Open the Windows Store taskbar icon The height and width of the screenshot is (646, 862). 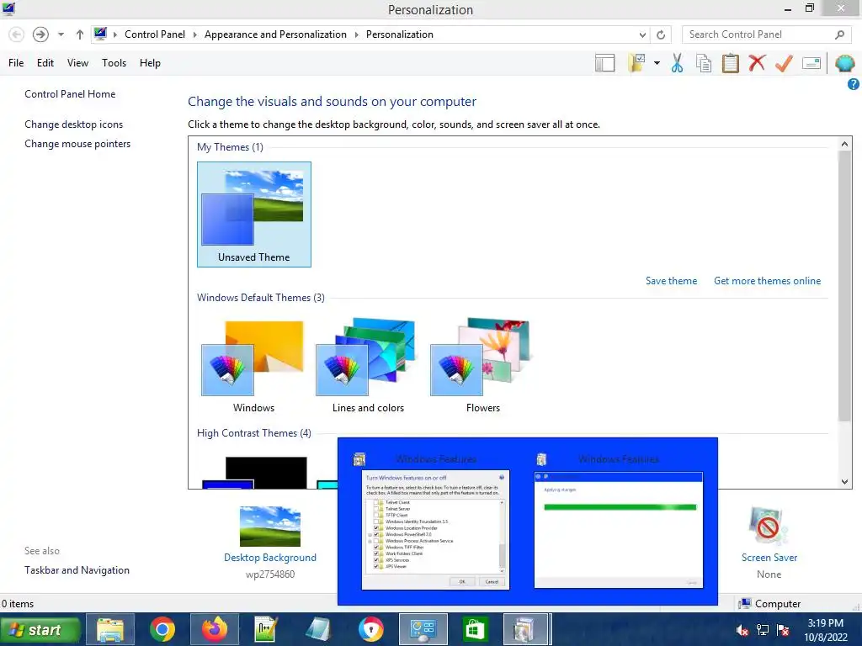point(475,629)
